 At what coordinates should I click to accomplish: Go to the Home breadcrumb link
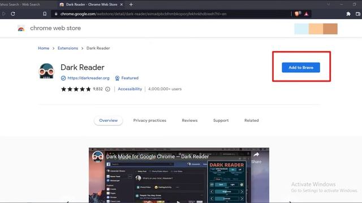click(44, 48)
